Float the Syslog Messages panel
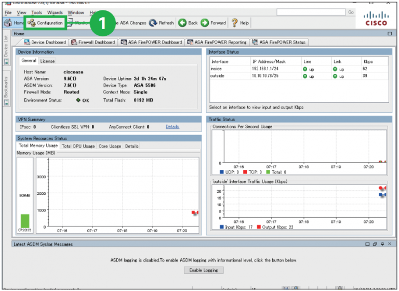 click(x=375, y=244)
